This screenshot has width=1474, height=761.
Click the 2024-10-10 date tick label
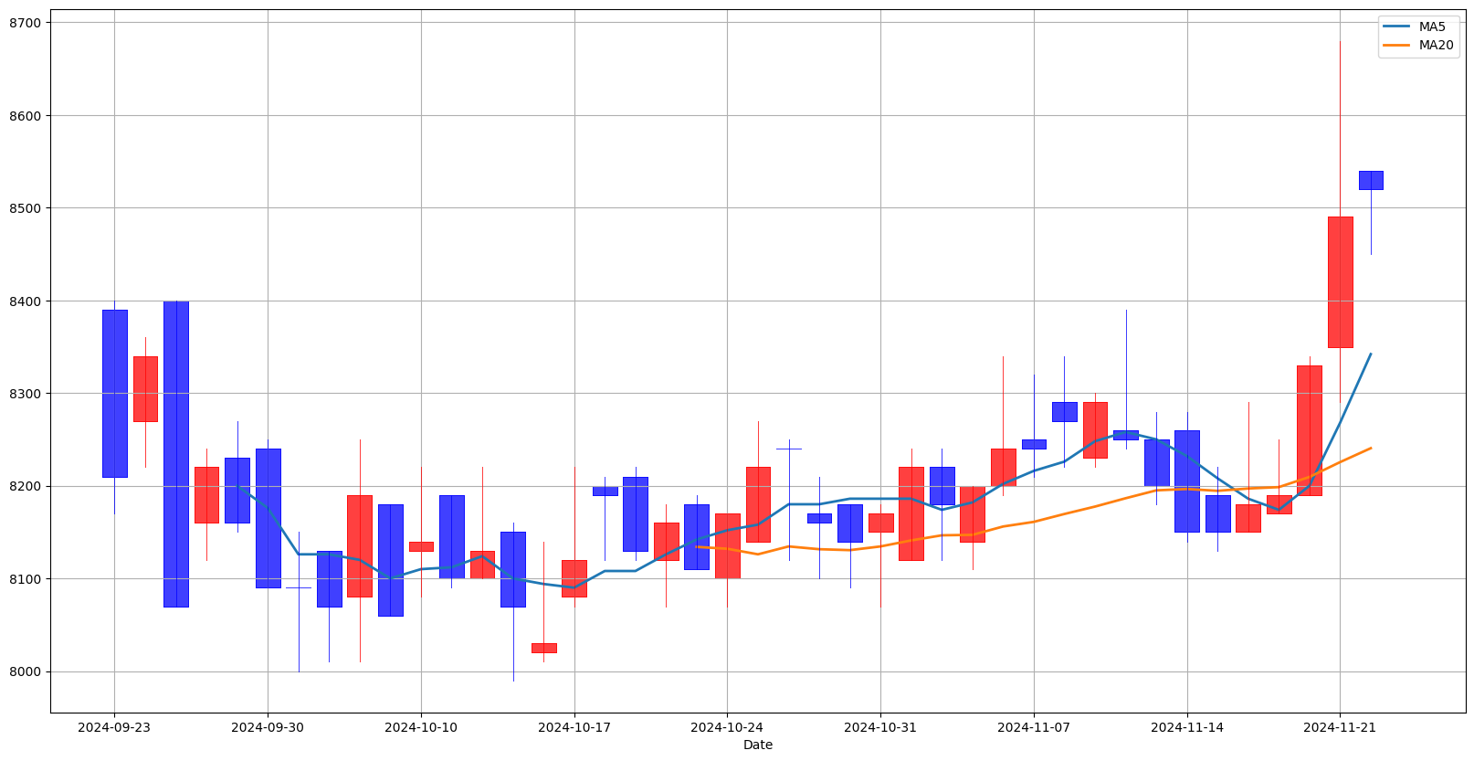421,727
